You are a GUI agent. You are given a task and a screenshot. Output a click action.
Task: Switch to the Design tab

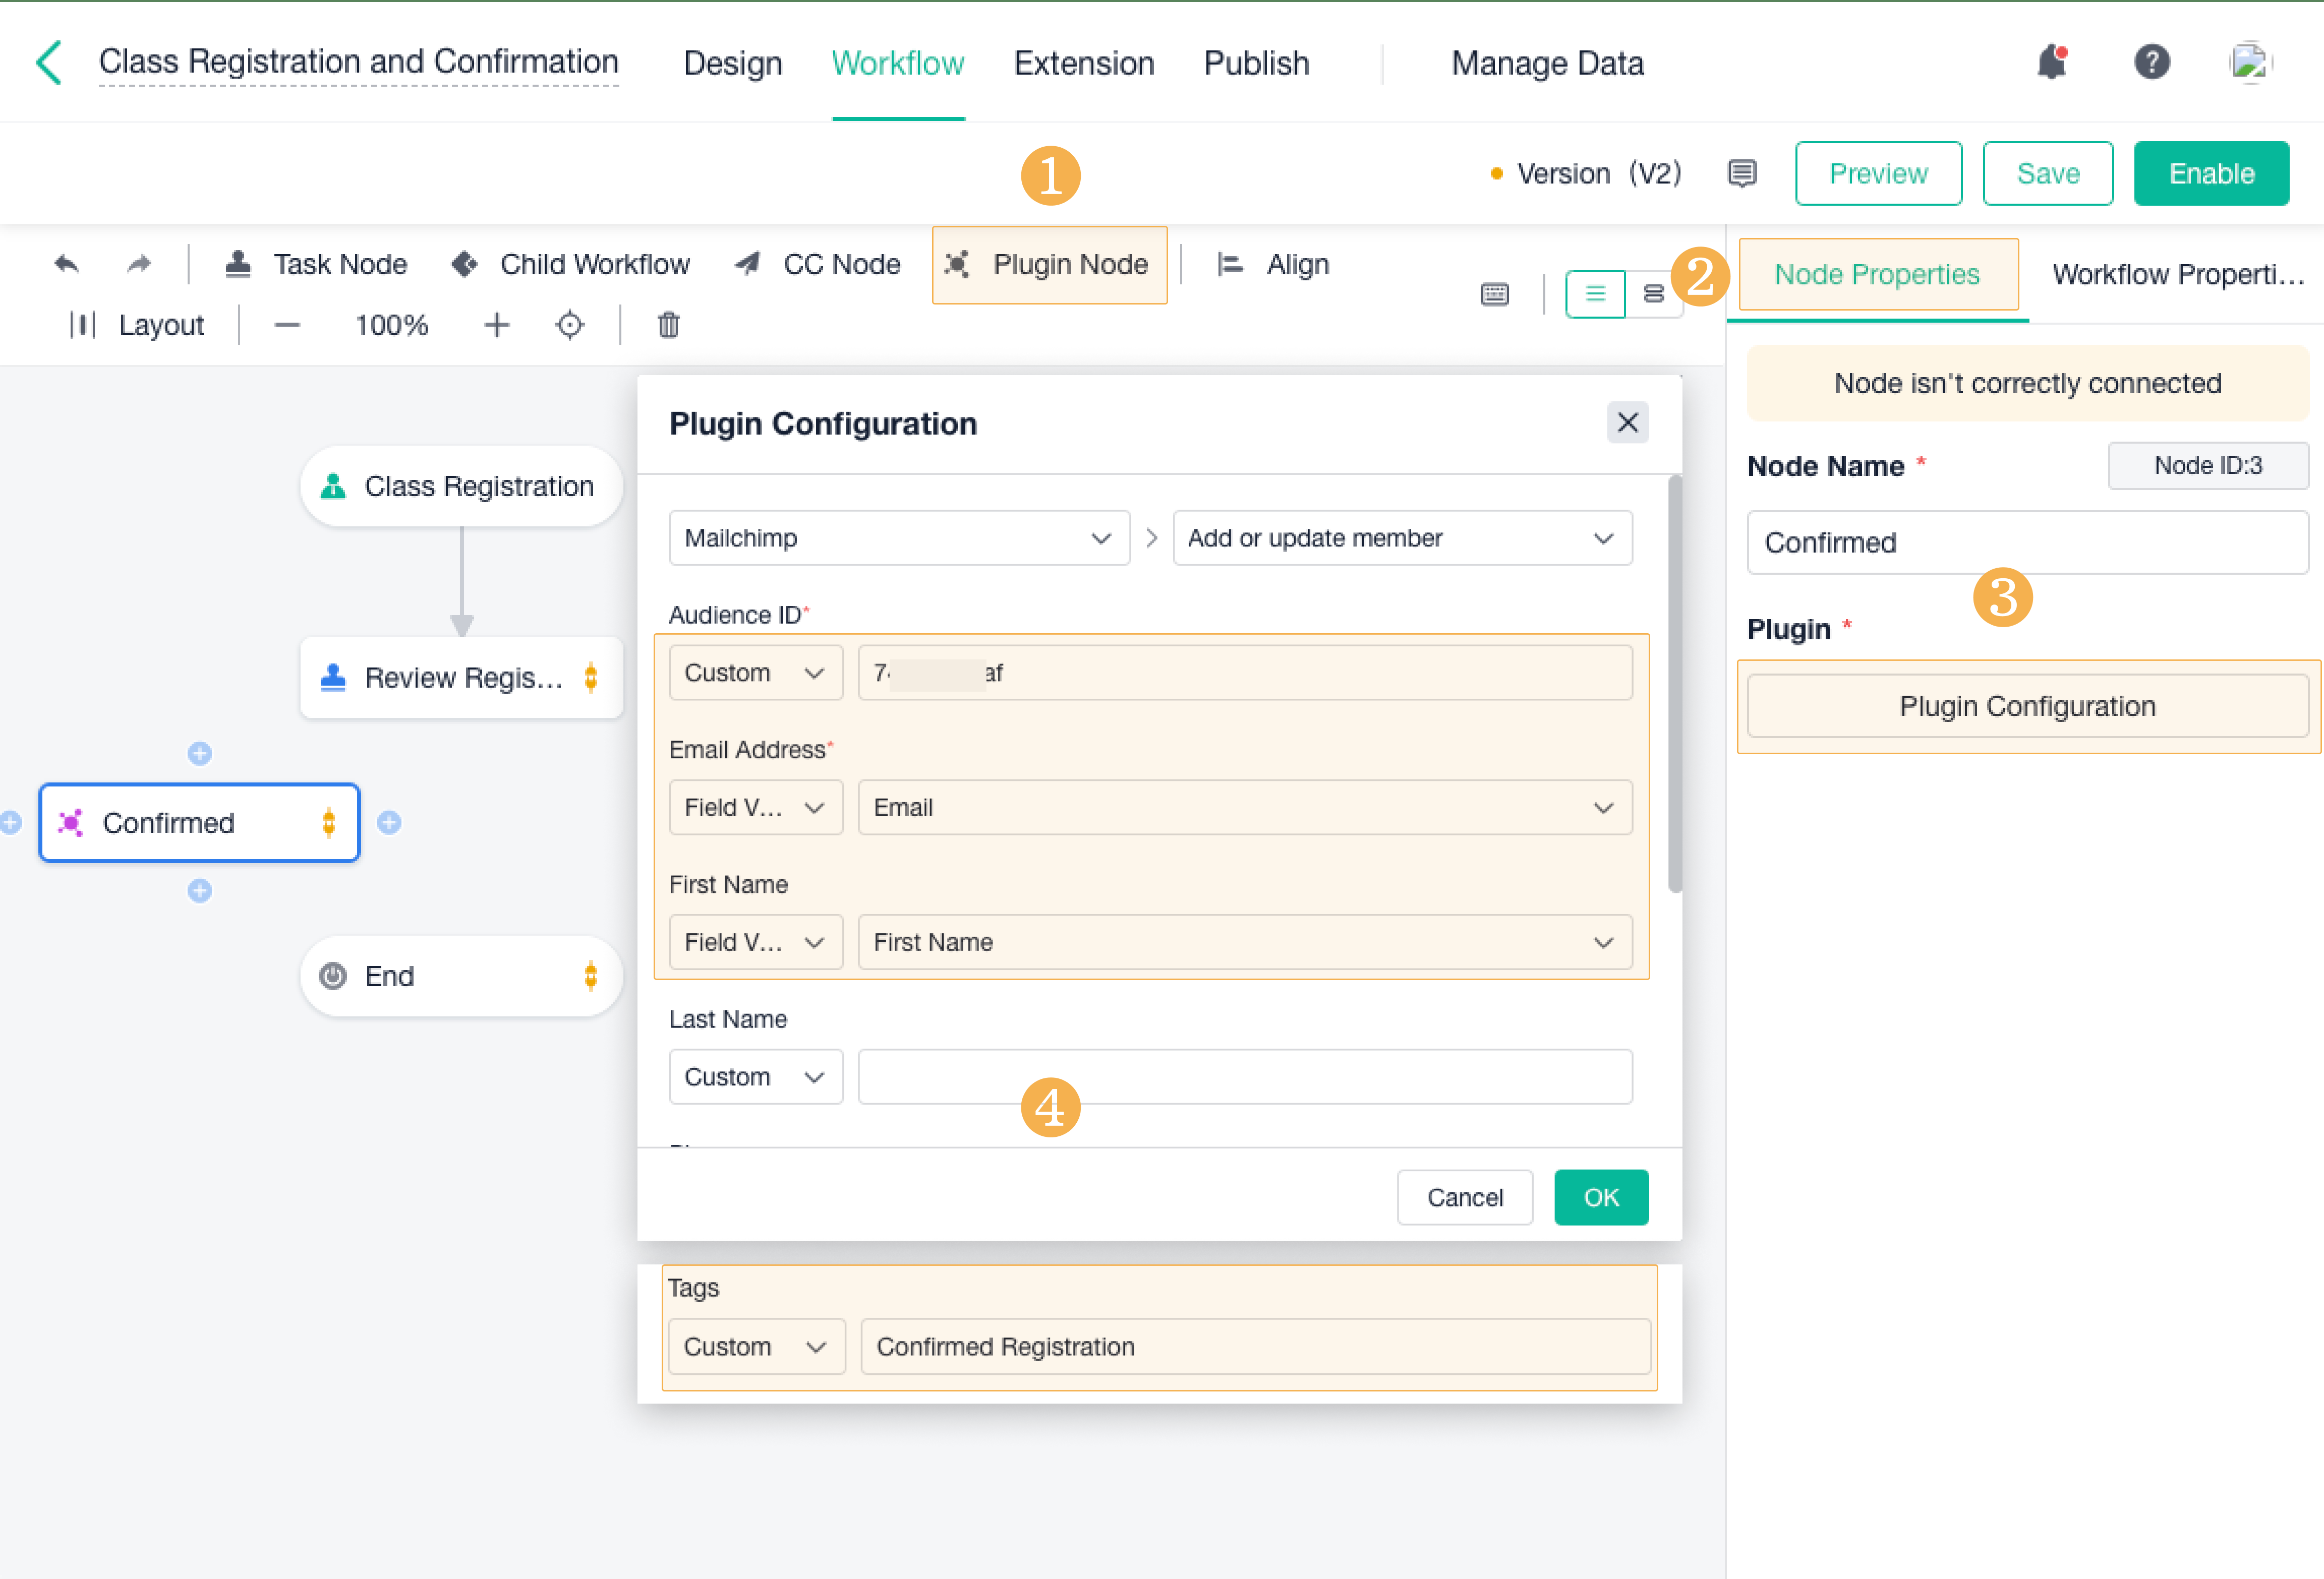coord(732,63)
